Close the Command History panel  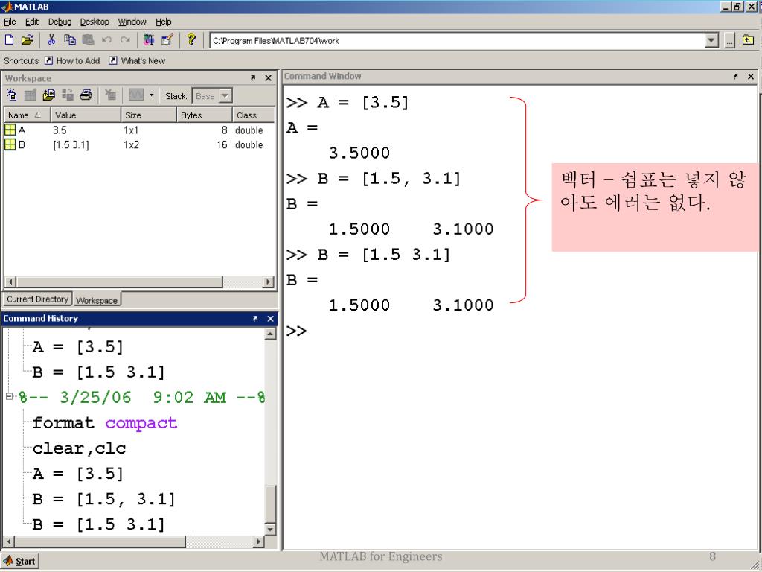coord(271,319)
